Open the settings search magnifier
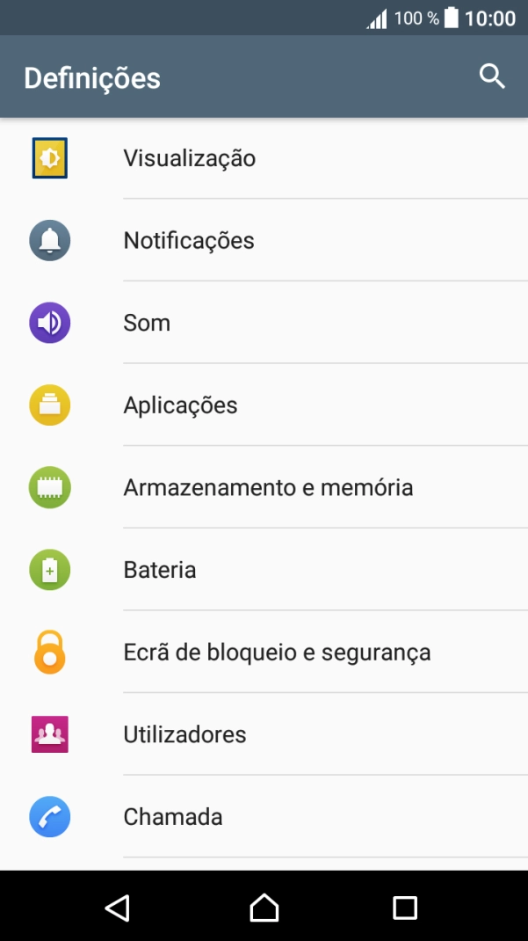 pos(492,77)
